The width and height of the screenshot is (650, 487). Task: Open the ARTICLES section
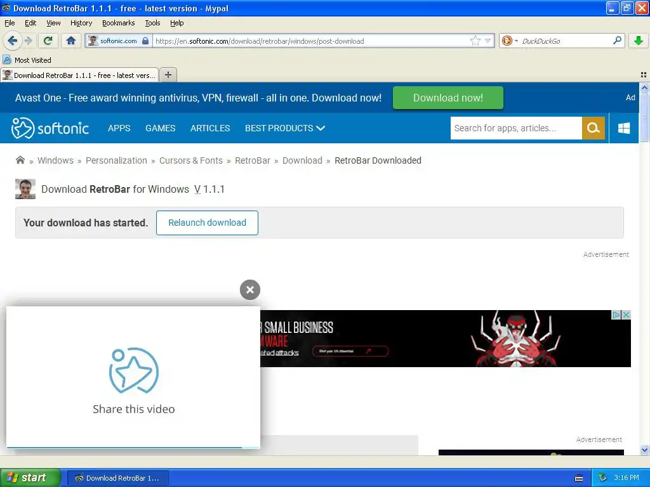coord(210,128)
